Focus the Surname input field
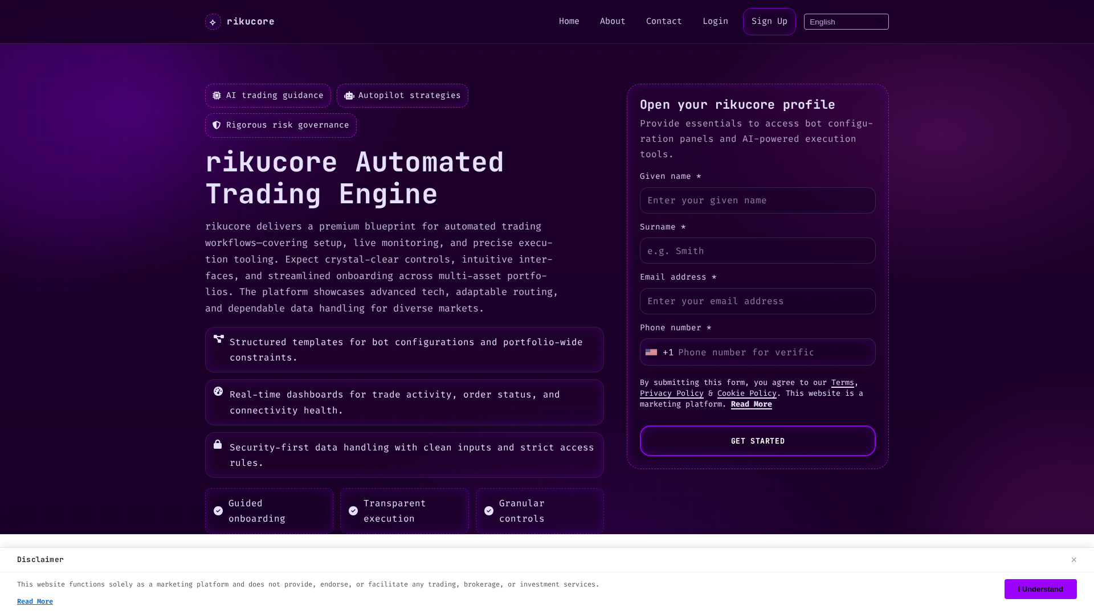The width and height of the screenshot is (1094, 615). coord(758,251)
